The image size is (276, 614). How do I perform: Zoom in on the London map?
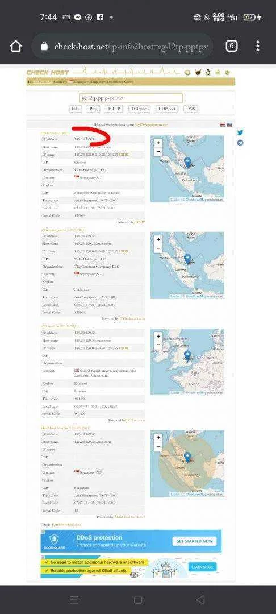(x=158, y=336)
